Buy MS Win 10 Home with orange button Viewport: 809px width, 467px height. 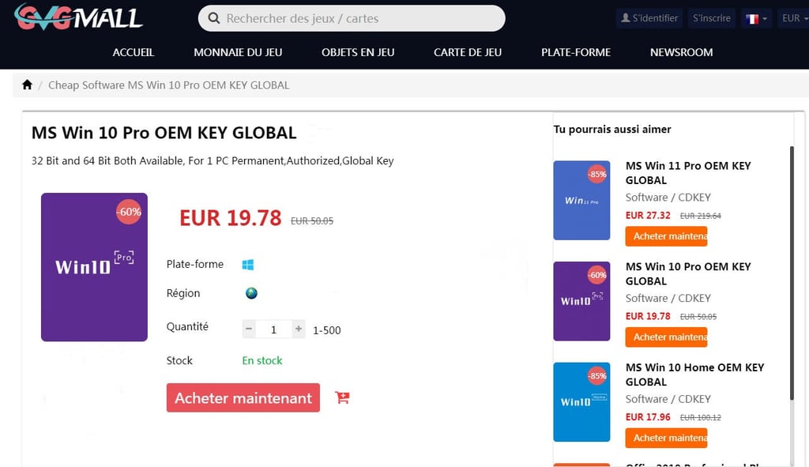666,438
